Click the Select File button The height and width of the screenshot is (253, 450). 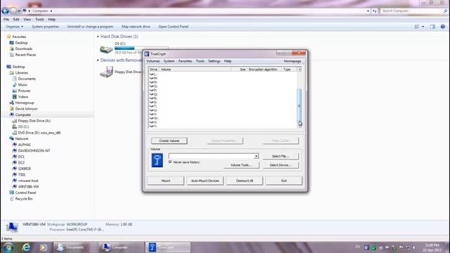coord(281,156)
